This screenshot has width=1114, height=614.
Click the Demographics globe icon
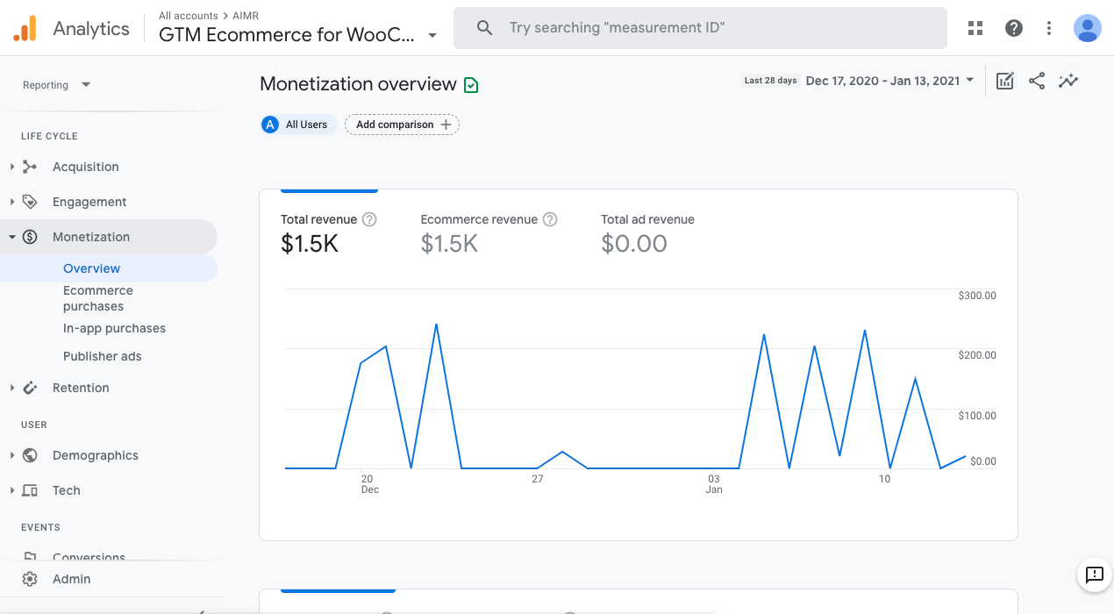click(x=30, y=455)
